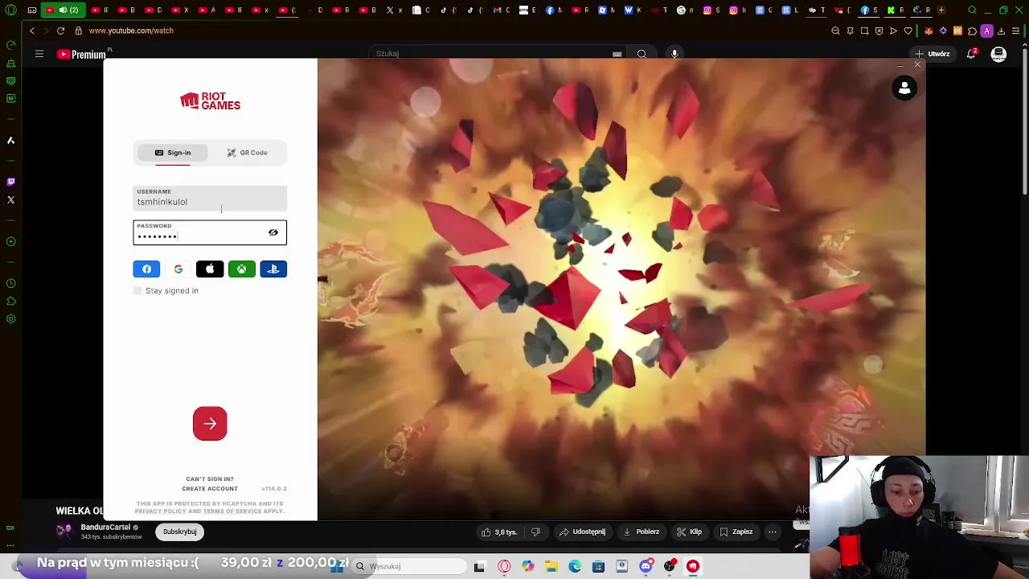Open Opera GX sidebar history clock
Viewport: 1029px width, 579px height.
click(10, 283)
